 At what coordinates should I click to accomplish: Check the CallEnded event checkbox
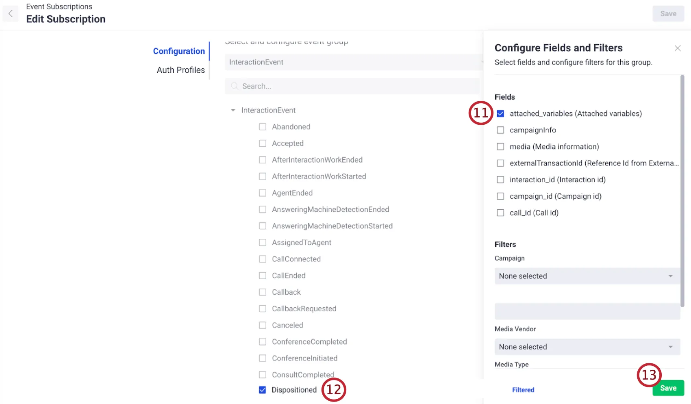click(263, 276)
